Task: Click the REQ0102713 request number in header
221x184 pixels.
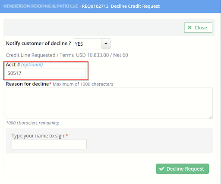Action: coord(95,6)
